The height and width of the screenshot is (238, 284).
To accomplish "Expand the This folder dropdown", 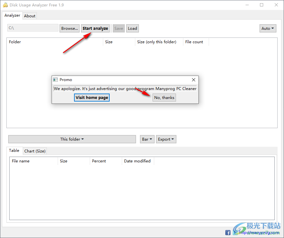I will (72, 139).
